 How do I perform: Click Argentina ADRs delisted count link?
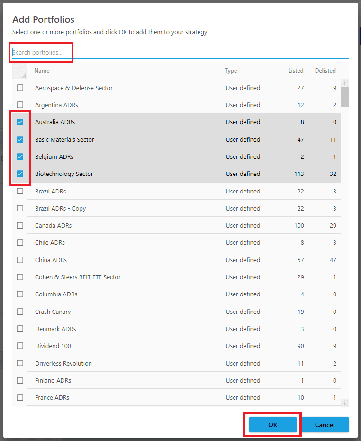tap(334, 105)
